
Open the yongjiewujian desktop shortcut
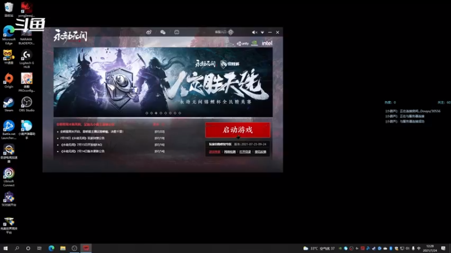coord(26,9)
